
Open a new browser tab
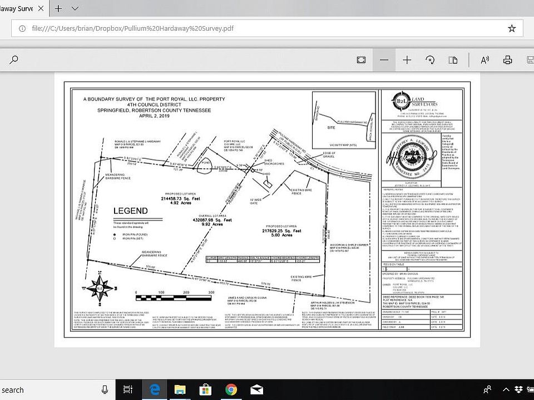click(x=58, y=8)
